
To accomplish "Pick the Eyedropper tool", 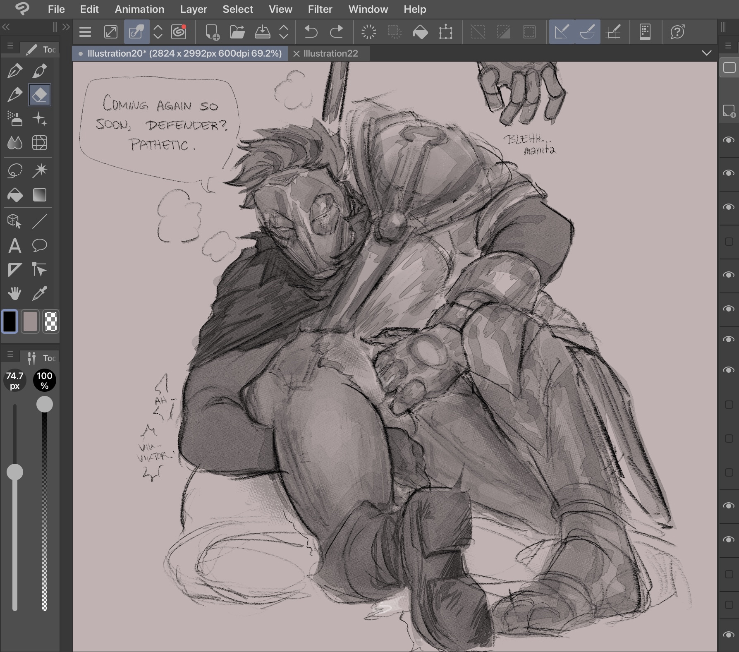I will pos(40,294).
